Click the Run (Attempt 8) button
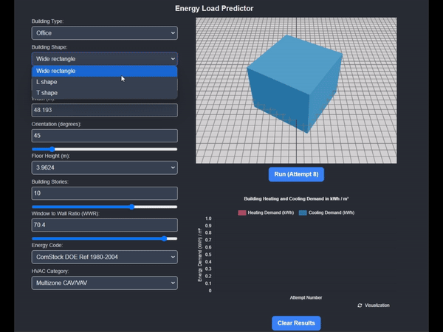Screen dimensions: 443x332 click(x=296, y=174)
